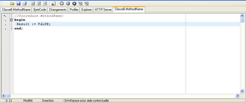Click the horizontal scrollbar thumb

pos(8,96)
